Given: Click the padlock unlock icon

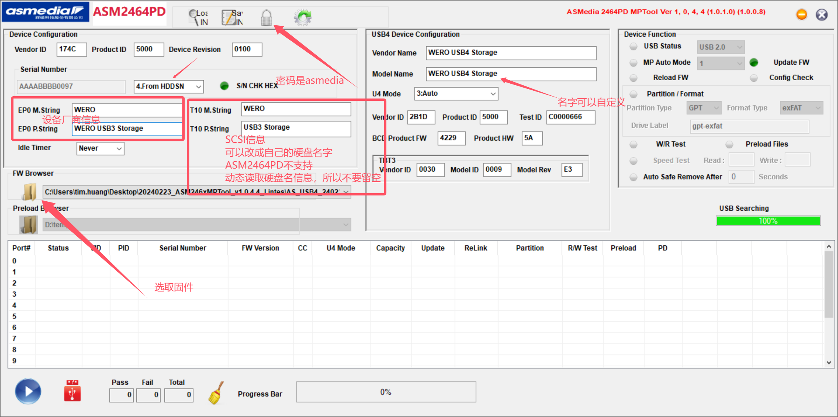Looking at the screenshot, I should (266, 18).
